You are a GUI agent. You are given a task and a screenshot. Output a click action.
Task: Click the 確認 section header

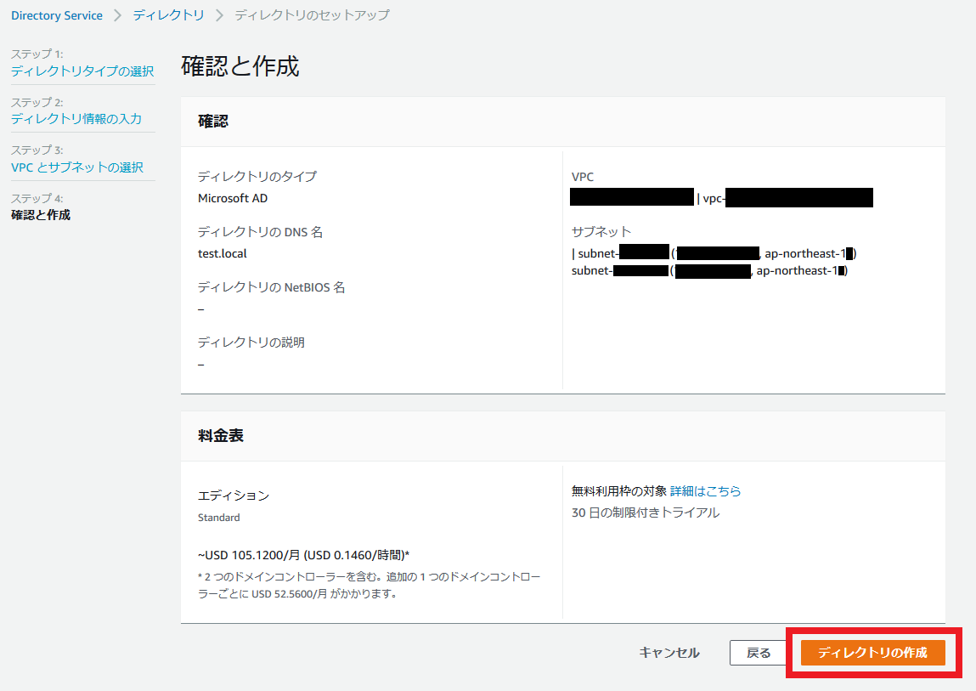coord(213,121)
